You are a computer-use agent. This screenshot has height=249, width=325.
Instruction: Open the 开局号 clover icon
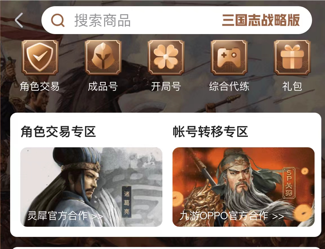click(x=166, y=57)
